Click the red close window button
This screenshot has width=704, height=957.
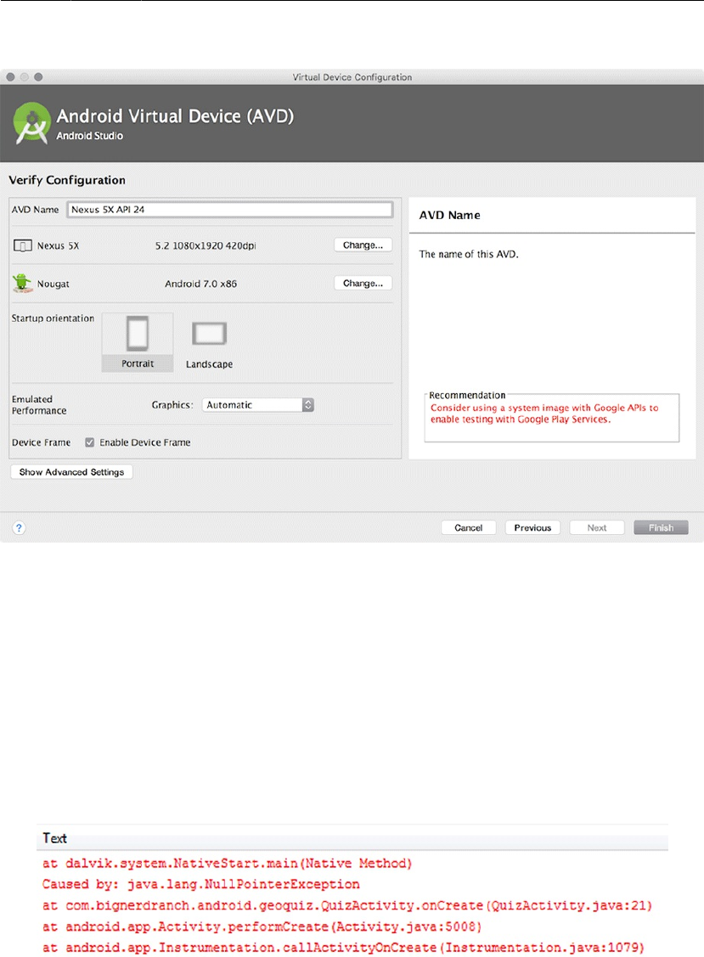coord(10,77)
